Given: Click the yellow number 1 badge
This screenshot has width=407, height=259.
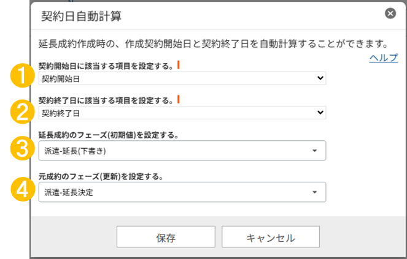Looking at the screenshot, I should 22,77.
